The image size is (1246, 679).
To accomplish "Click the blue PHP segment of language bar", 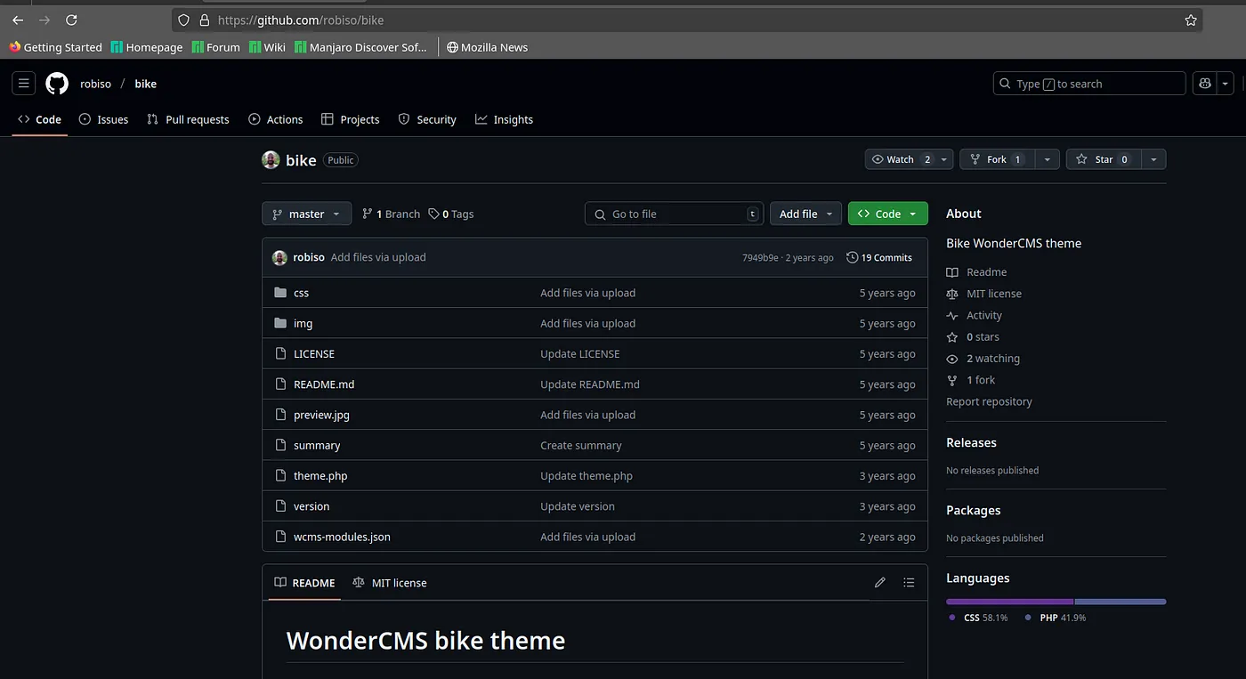I will click(x=1121, y=602).
